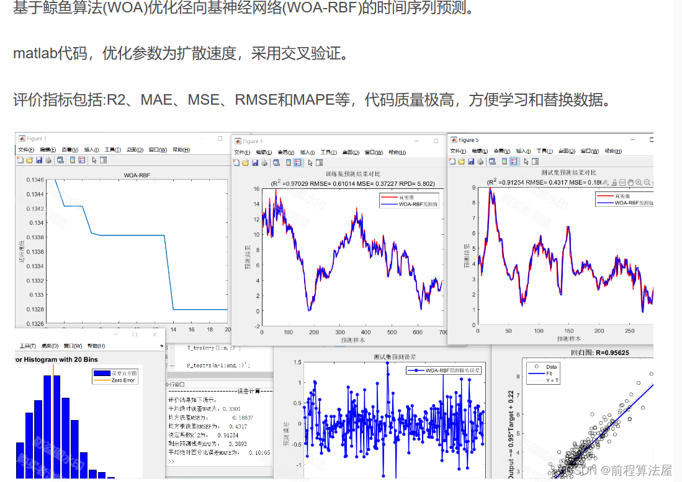This screenshot has width=682, height=482.
Task: Toggle the Pan hand tool on Figure 5
Action: pos(629,182)
